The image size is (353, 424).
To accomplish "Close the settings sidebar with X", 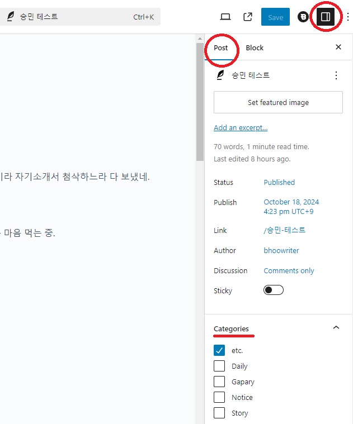I will point(338,47).
